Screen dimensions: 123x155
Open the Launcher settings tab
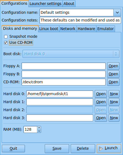click(x=45, y=4)
